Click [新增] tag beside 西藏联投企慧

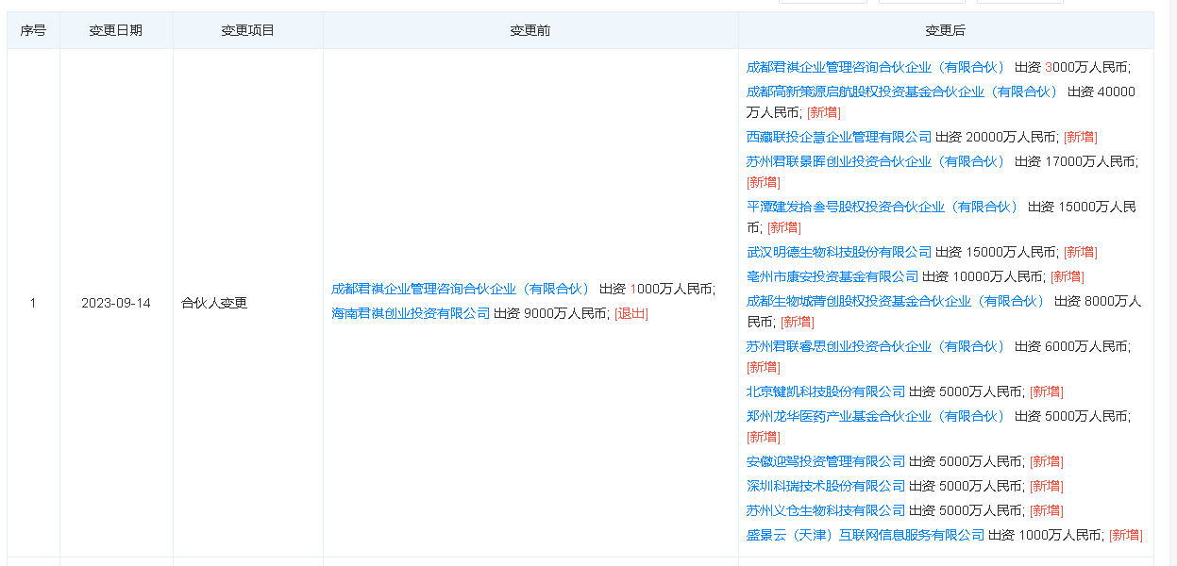(1081, 138)
